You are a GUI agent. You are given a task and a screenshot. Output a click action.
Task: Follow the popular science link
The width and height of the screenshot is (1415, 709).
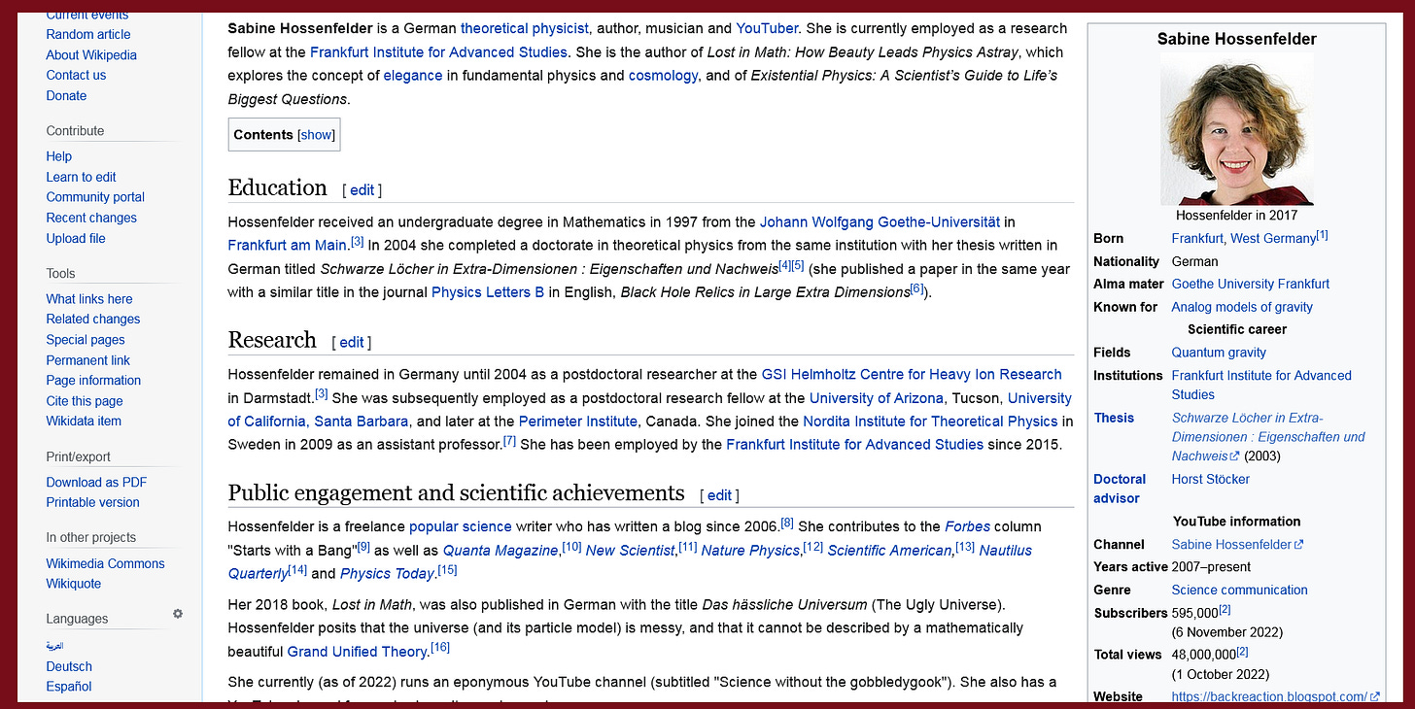(x=461, y=526)
